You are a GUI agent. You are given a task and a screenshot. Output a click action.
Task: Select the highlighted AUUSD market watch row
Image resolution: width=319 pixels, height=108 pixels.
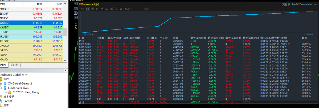(31, 23)
